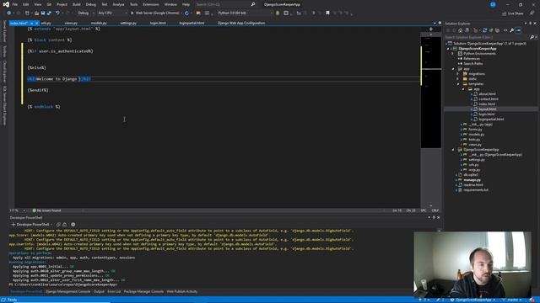Start Web Server (Google Chrome) play button

[x=132, y=13]
